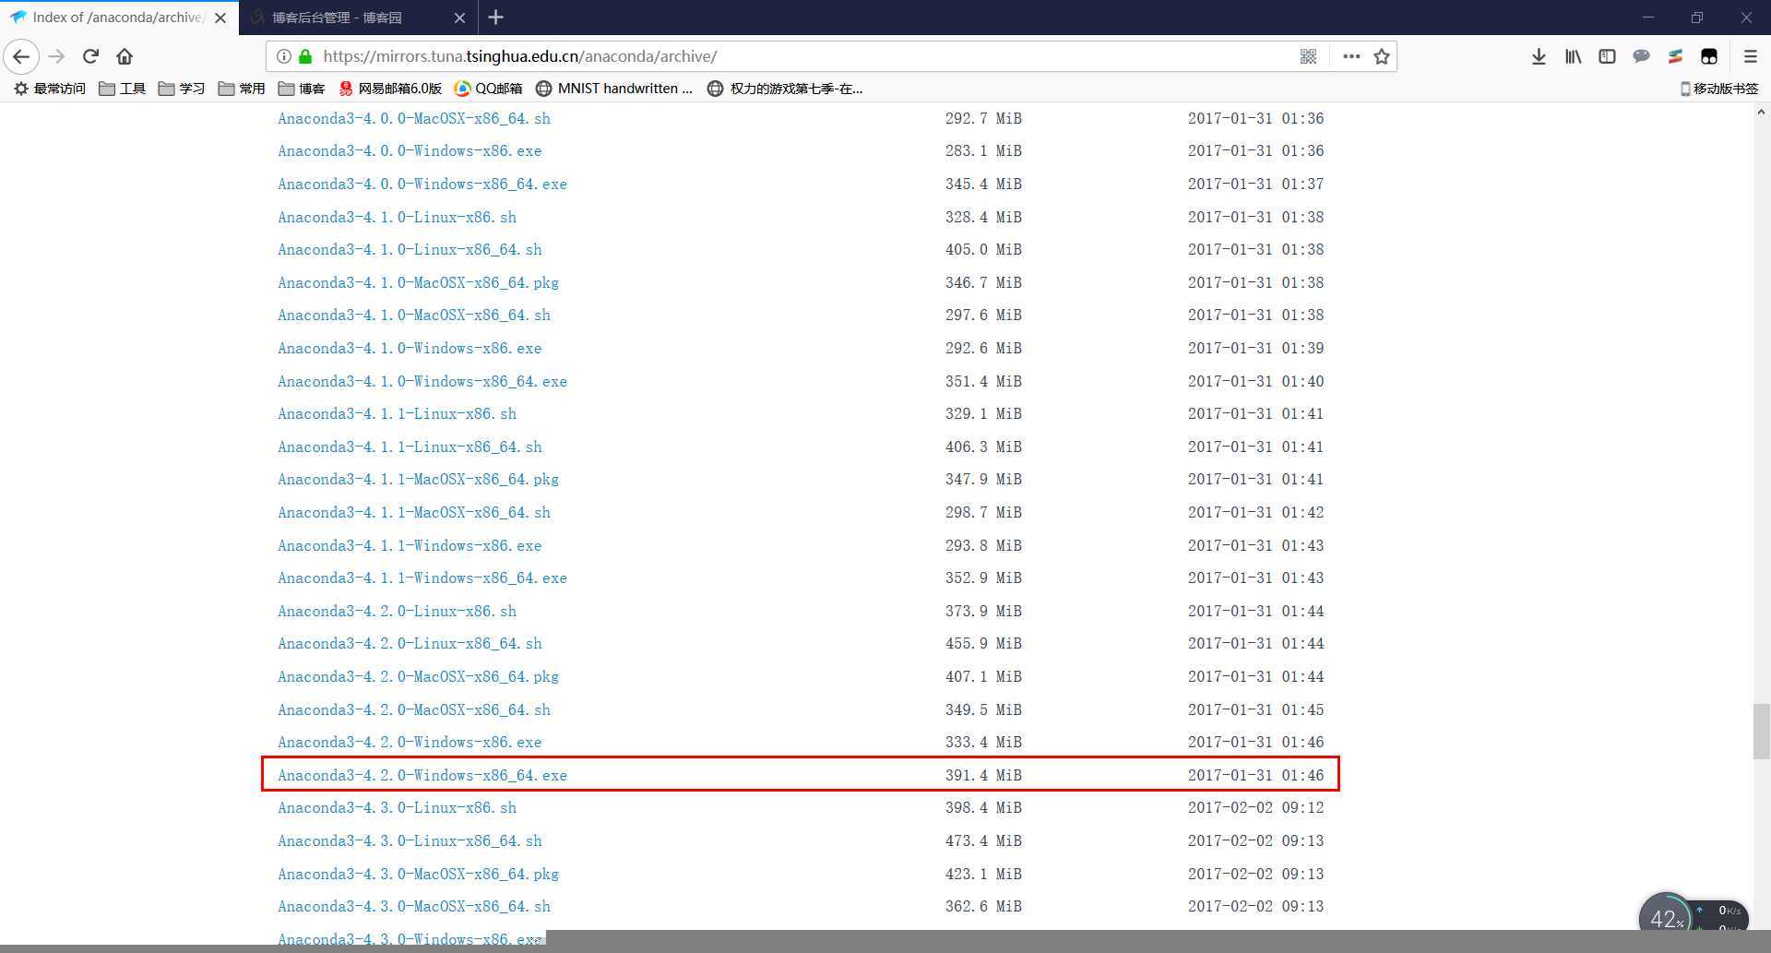Open the 工具 bookmark folder
1771x953 pixels.
[122, 89]
